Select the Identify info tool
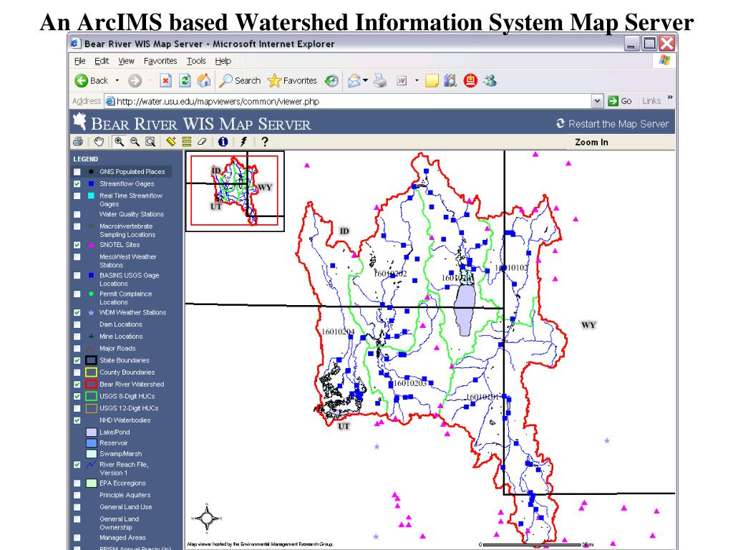 [223, 141]
